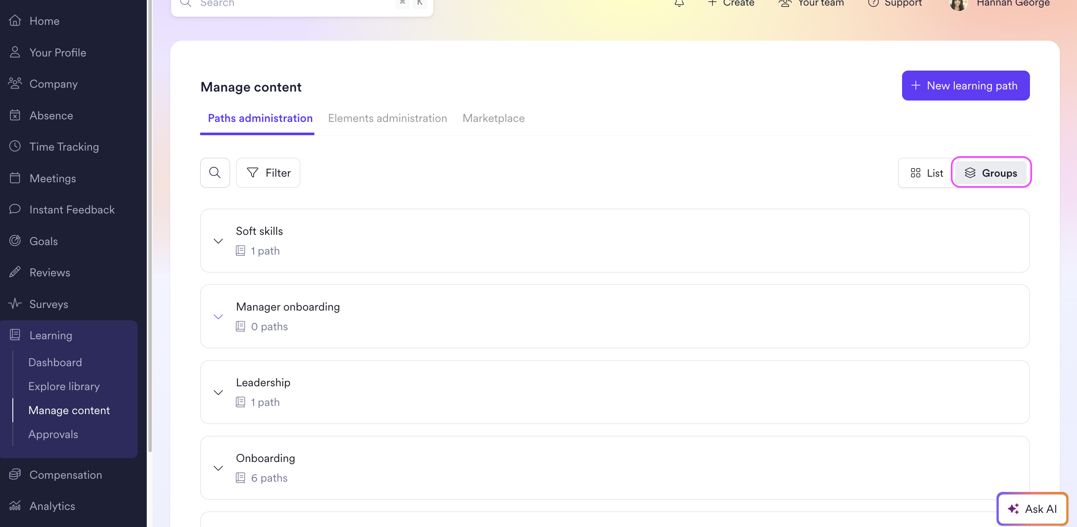Click the Time Tracking clock icon

pyautogui.click(x=15, y=146)
